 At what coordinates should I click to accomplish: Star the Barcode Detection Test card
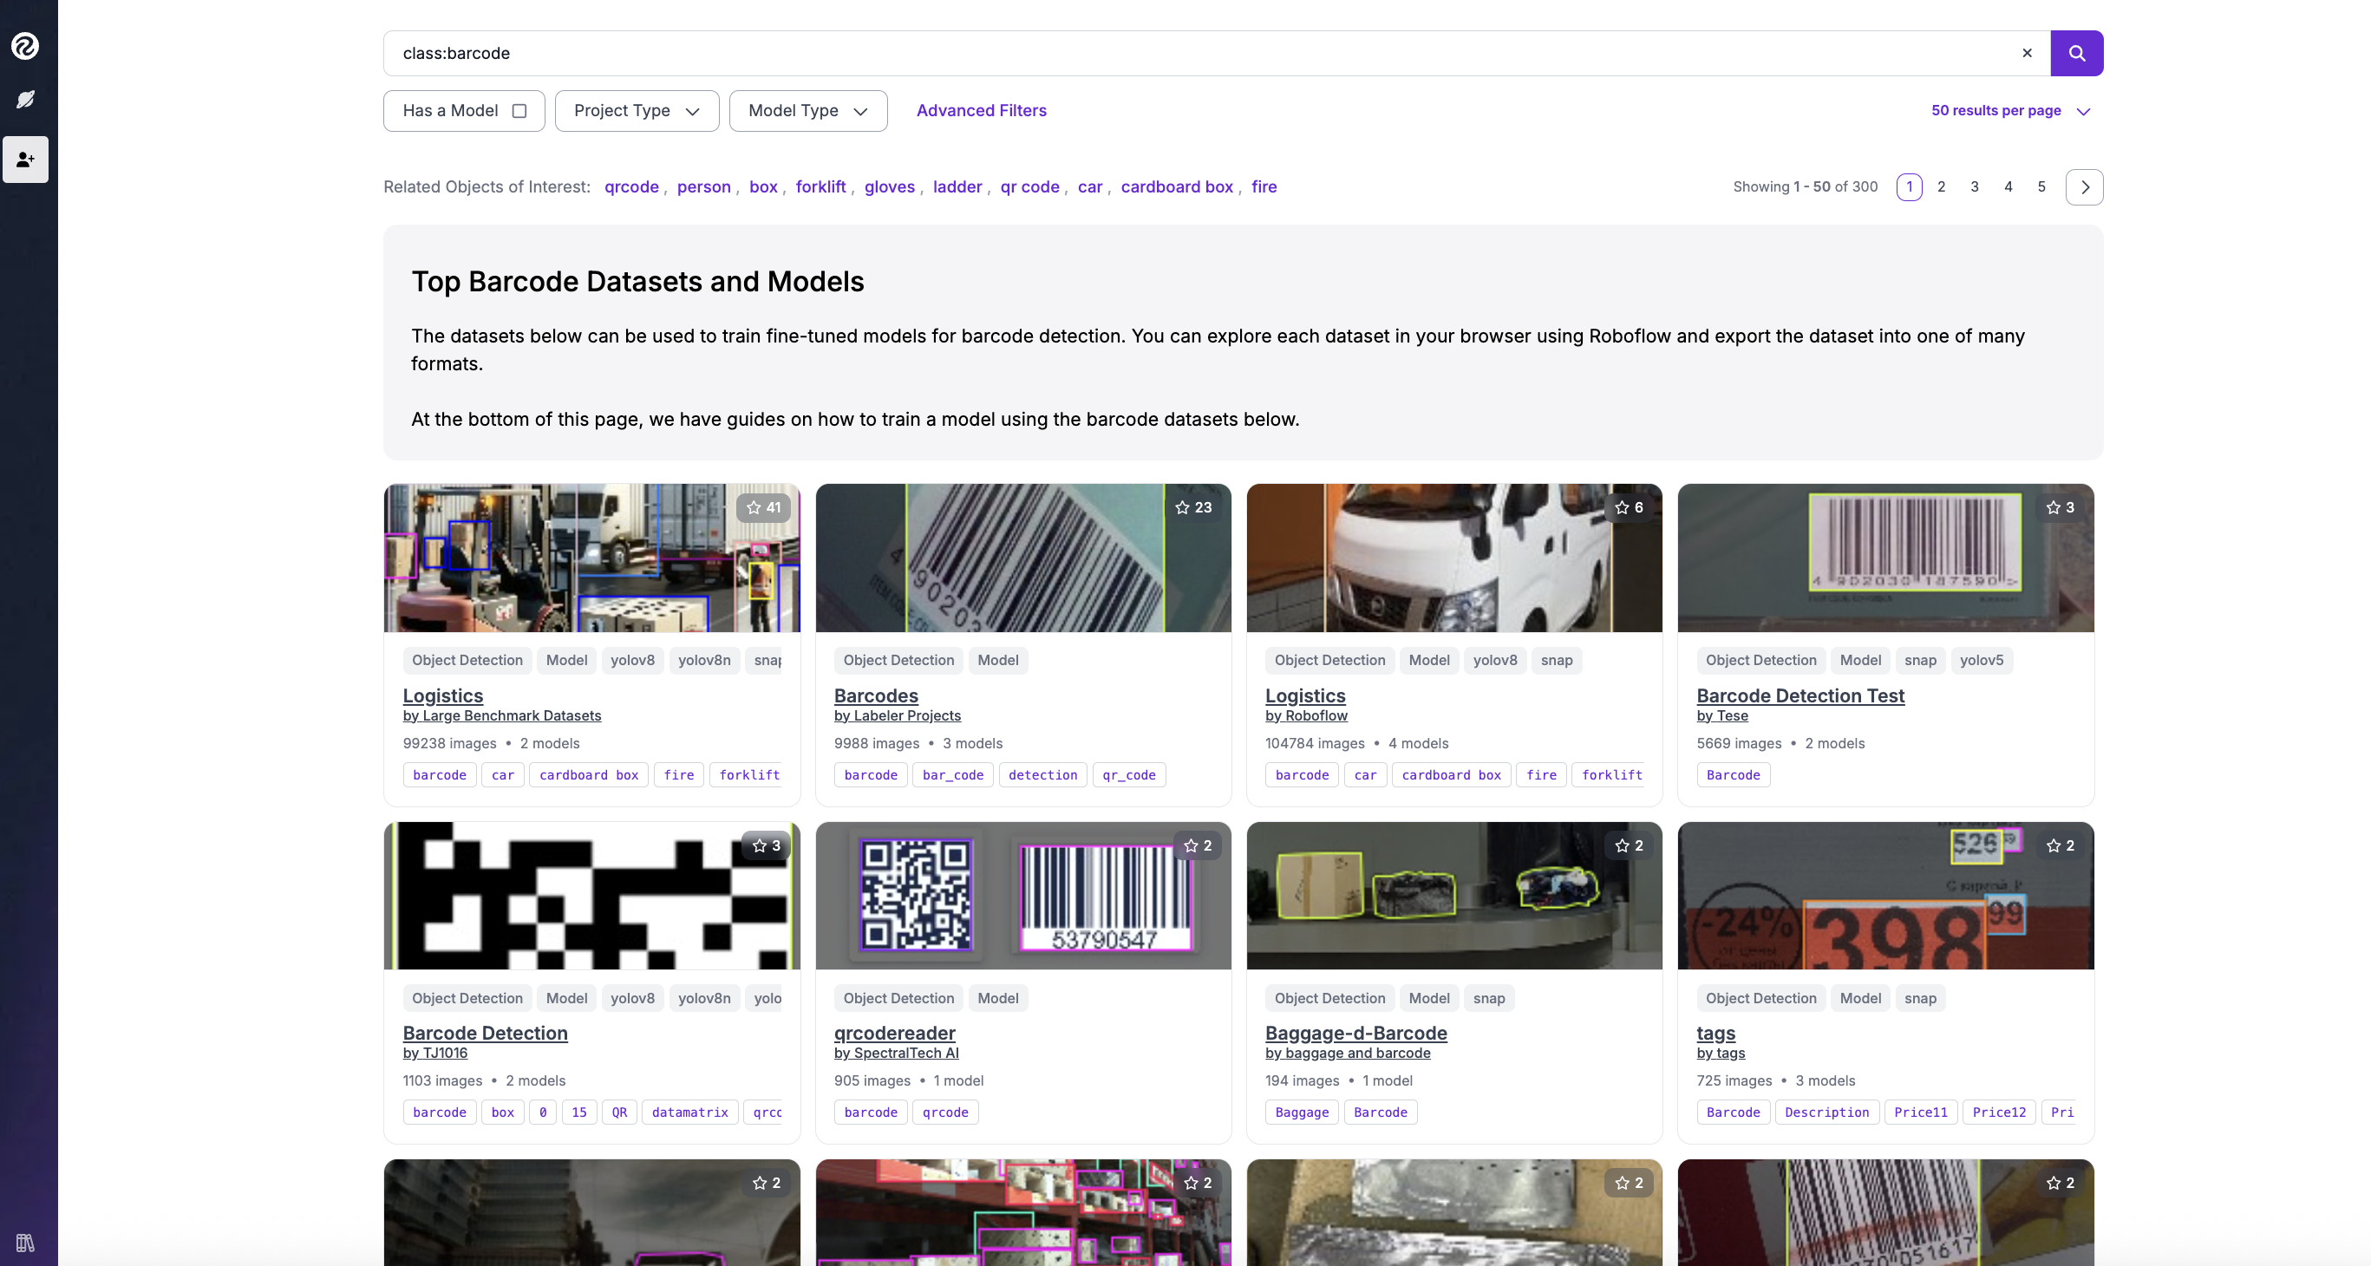click(2060, 508)
